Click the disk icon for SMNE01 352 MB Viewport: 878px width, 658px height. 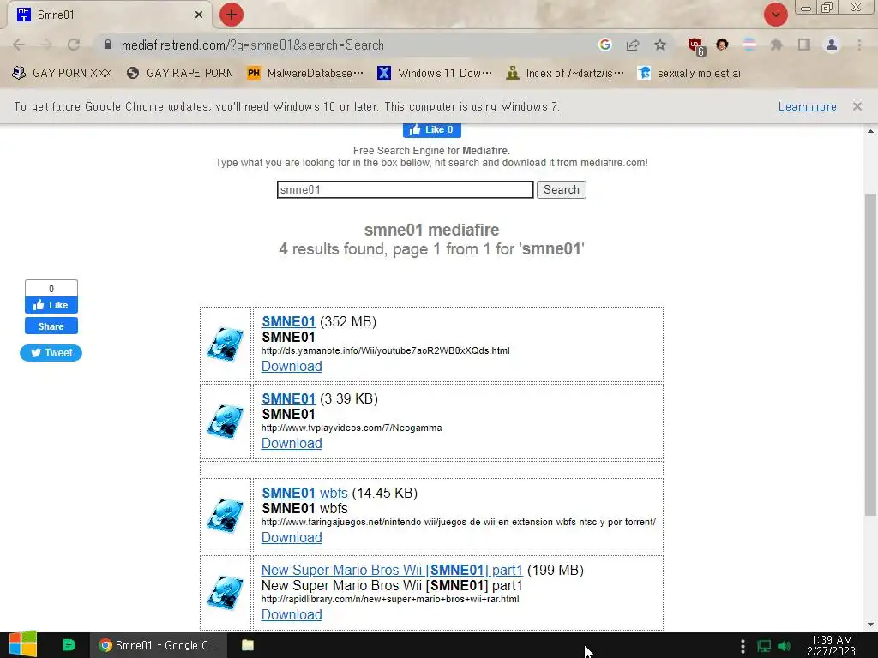click(226, 344)
